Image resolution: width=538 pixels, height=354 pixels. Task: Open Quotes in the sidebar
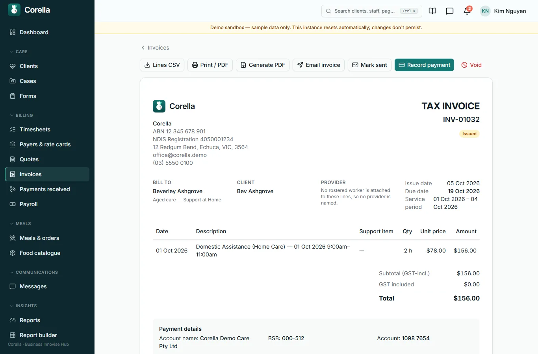pyautogui.click(x=47, y=159)
